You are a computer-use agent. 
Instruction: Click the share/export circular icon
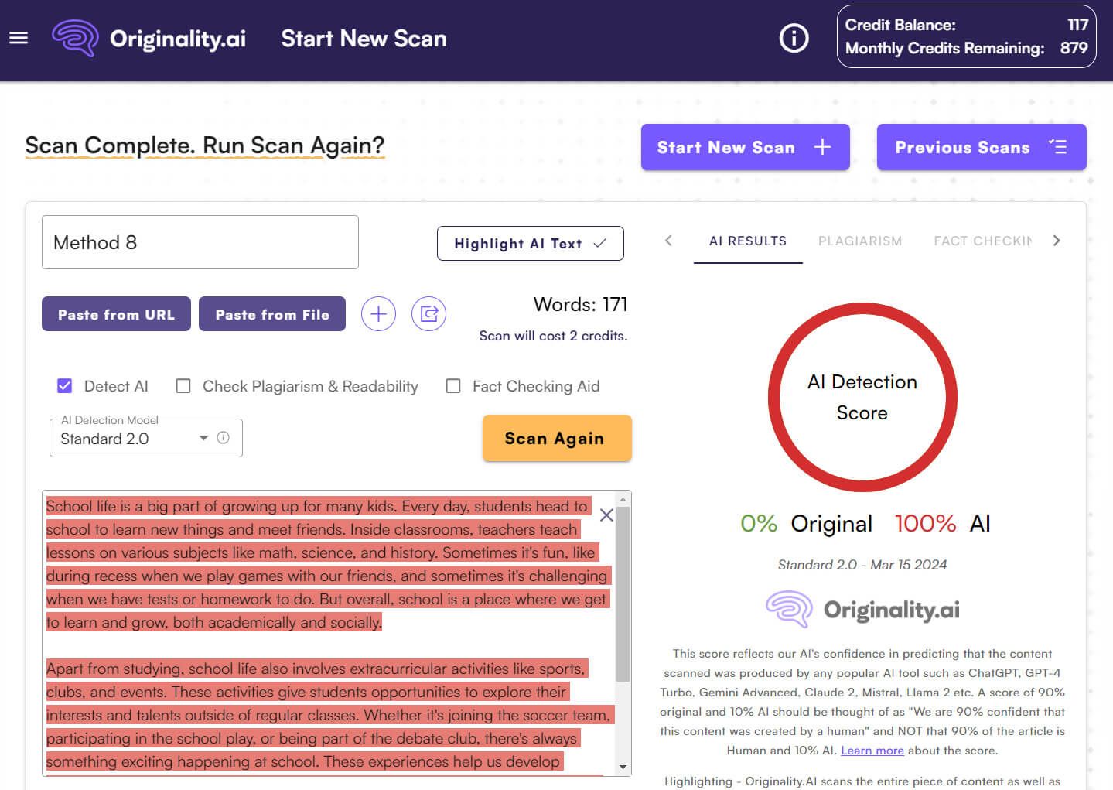click(428, 314)
